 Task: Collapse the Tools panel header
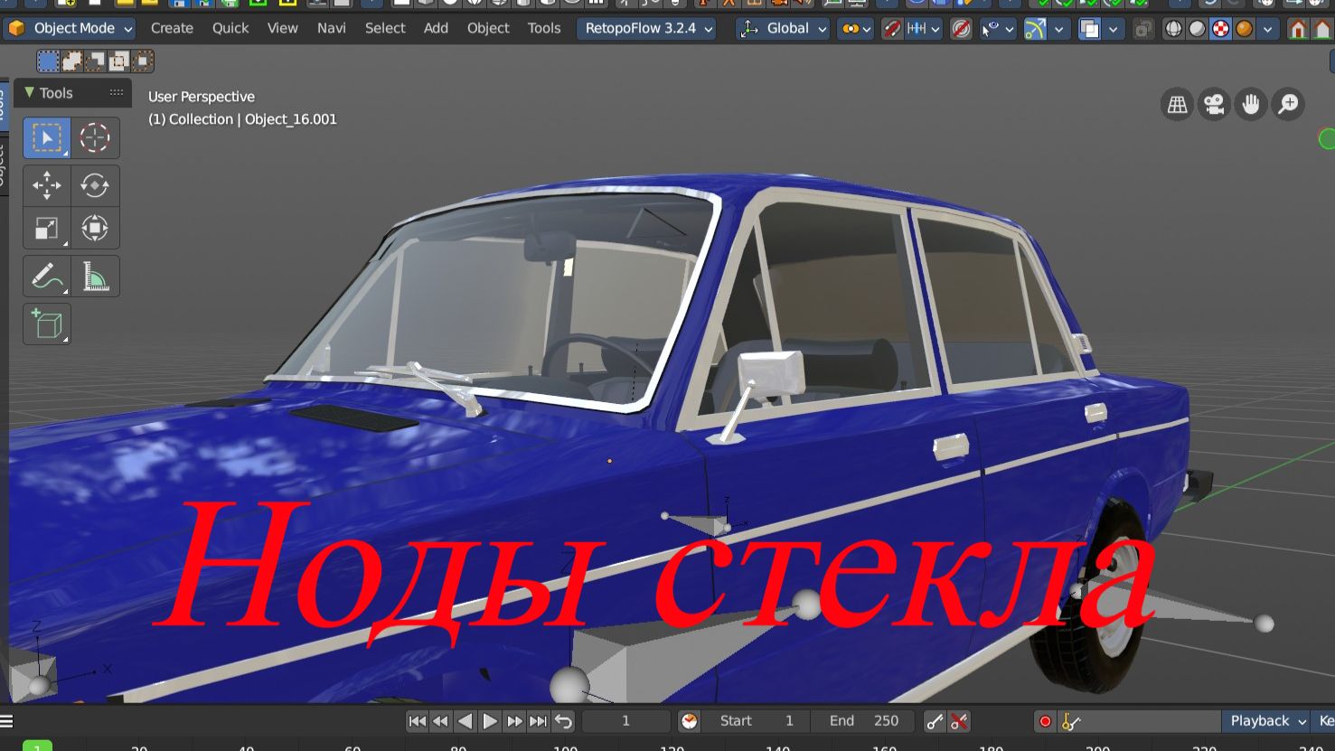point(72,93)
